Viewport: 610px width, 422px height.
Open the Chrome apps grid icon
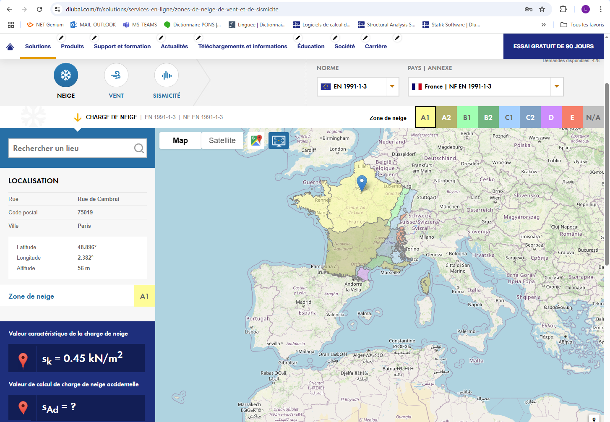[x=11, y=25]
